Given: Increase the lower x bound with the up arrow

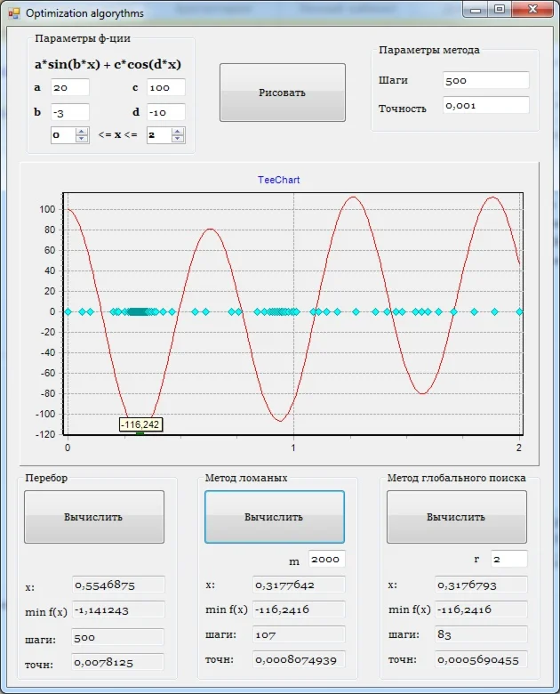Looking at the screenshot, I should pos(82,132).
